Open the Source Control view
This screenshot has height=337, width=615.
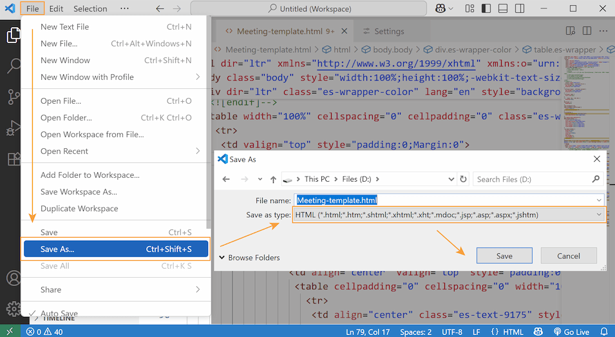pyautogui.click(x=14, y=97)
